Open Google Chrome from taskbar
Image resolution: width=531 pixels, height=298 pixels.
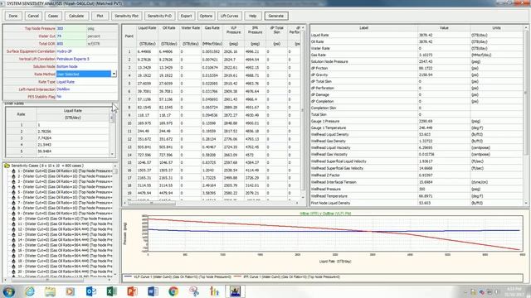[173, 291]
